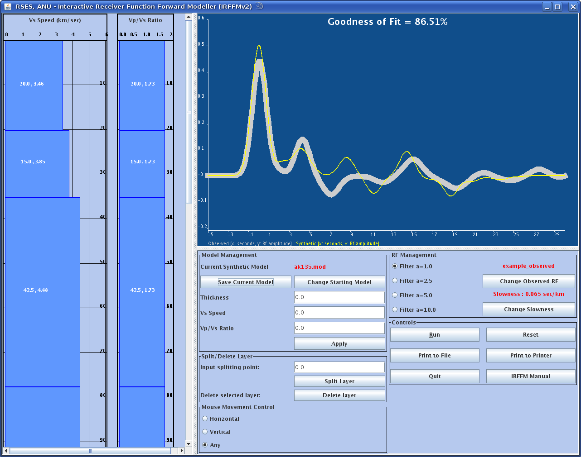
Task: Click the example_observed RF name
Action: click(x=528, y=266)
